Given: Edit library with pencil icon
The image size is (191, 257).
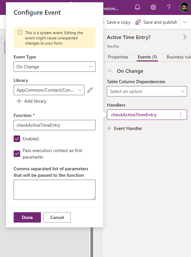Looking at the screenshot, I should pyautogui.click(x=90, y=90).
